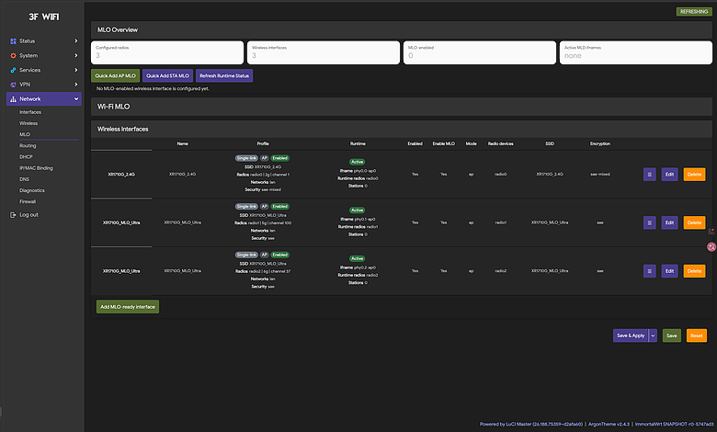Delete the XR1710G_2.4G interface
The width and height of the screenshot is (717, 432).
pos(694,174)
